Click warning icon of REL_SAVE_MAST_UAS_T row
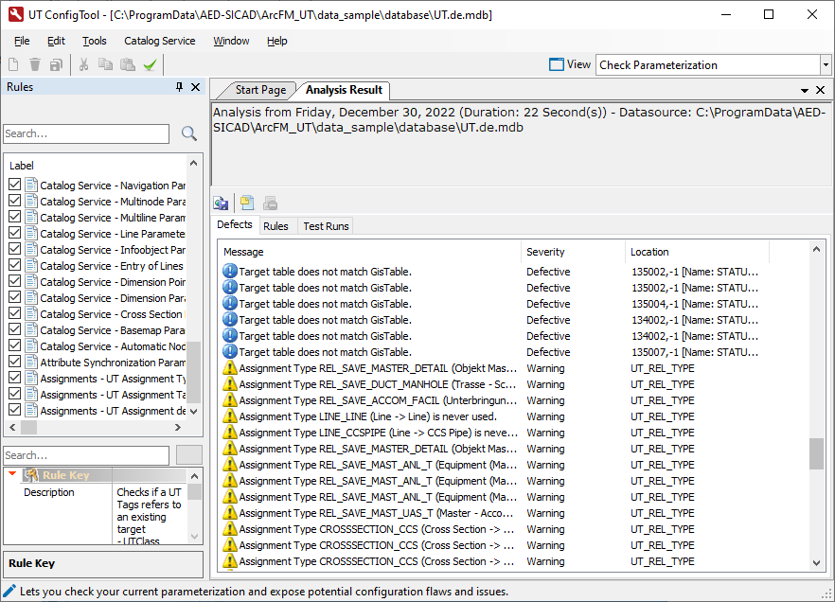 pos(229,513)
